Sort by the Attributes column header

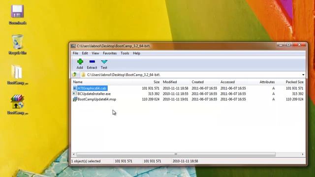(267, 82)
